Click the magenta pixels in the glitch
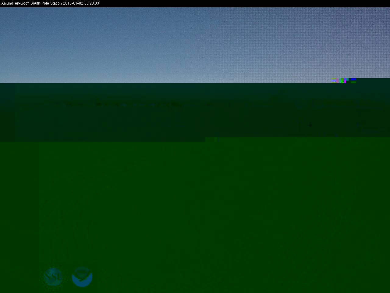 point(345,81)
